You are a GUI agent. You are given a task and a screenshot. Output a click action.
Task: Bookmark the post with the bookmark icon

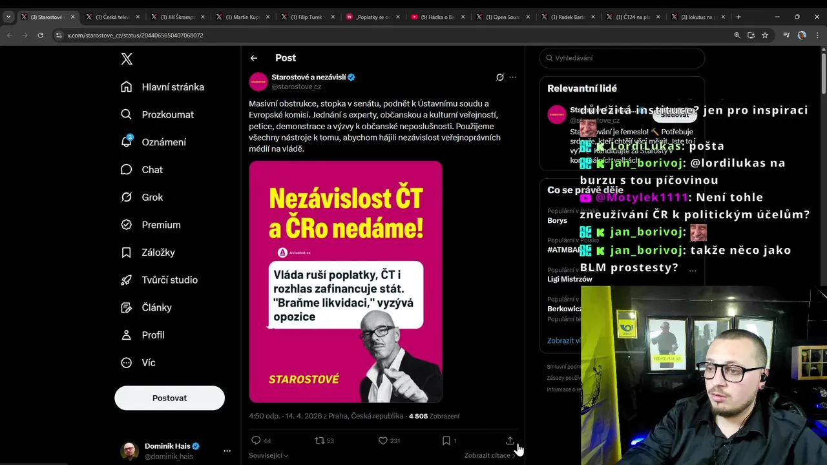tap(446, 440)
